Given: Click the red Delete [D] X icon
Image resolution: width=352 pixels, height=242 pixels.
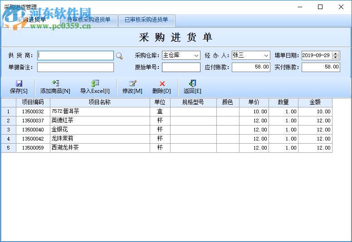Looking at the screenshot, I should point(162,84).
